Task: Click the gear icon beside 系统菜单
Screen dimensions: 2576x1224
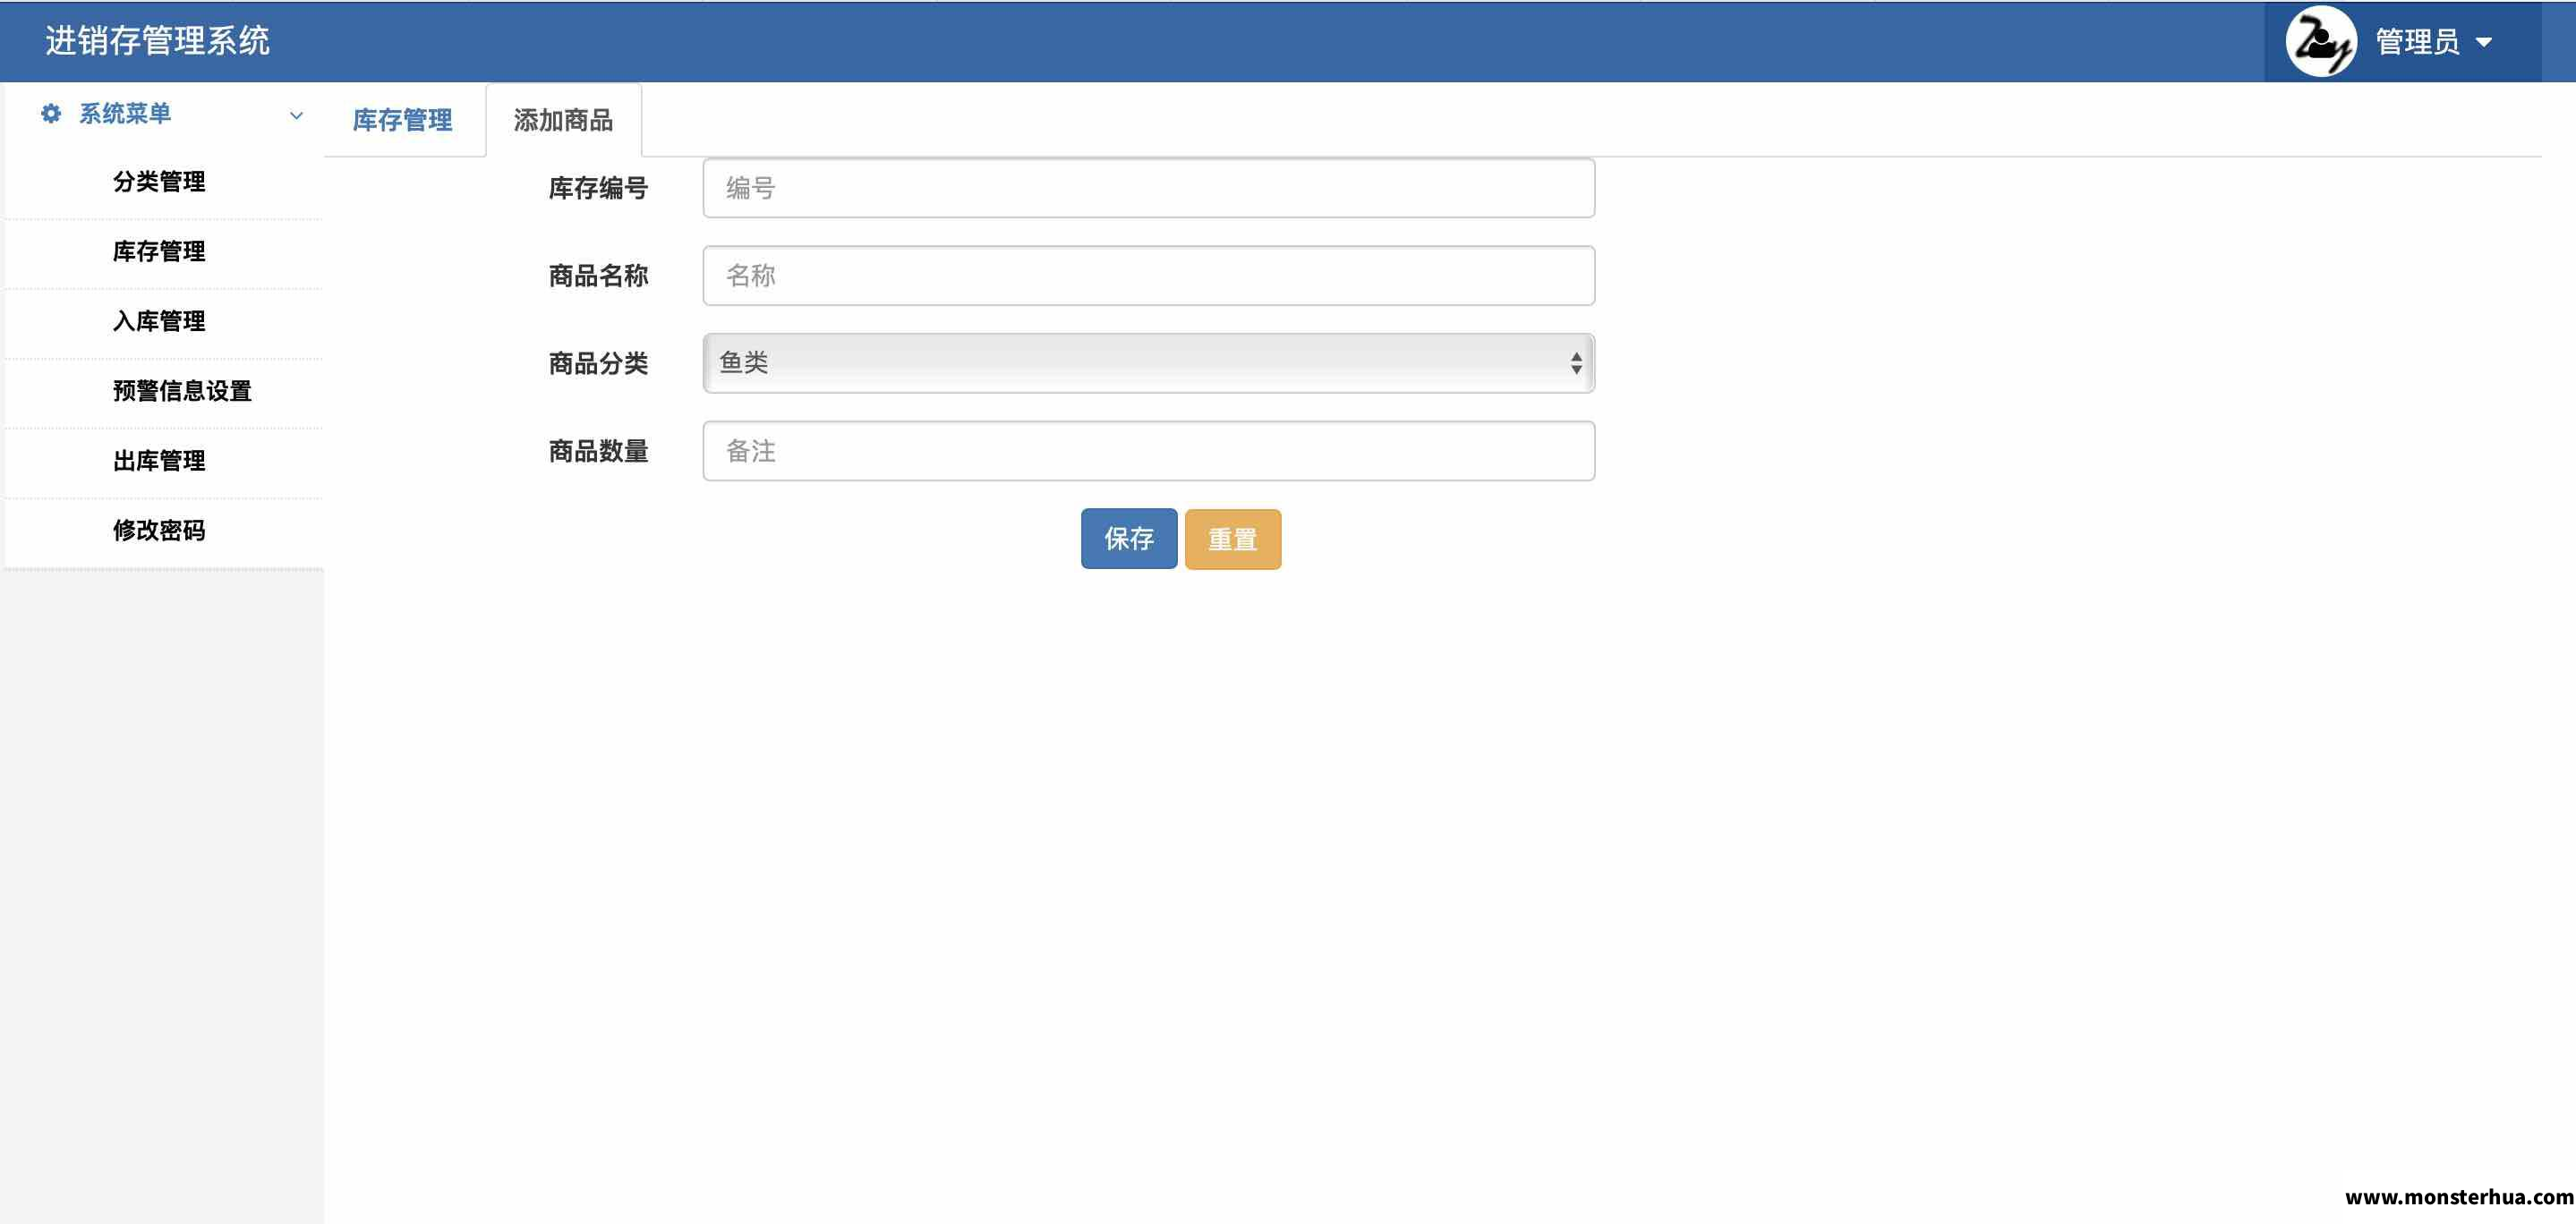Action: (51, 114)
